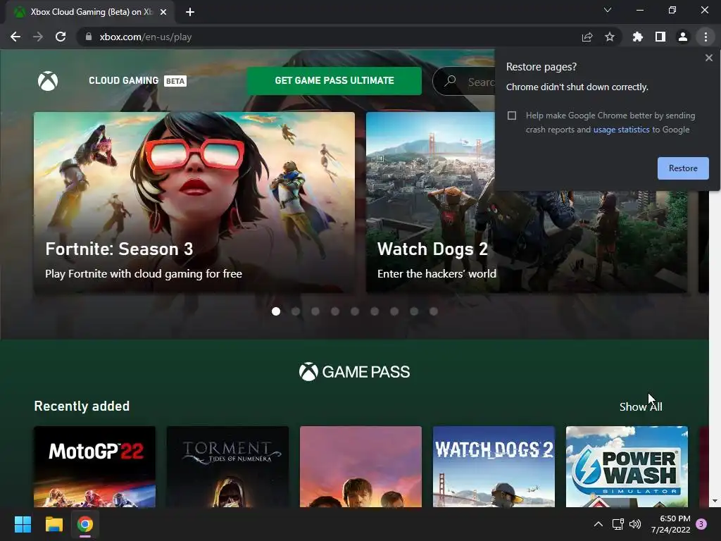The width and height of the screenshot is (721, 541).
Task: Click the CLOUD GAMING BETA link
Action: point(137,81)
